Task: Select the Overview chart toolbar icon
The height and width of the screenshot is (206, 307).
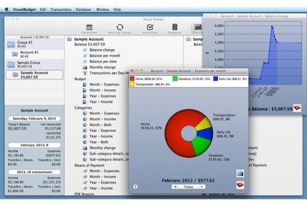Action: click(x=197, y=29)
